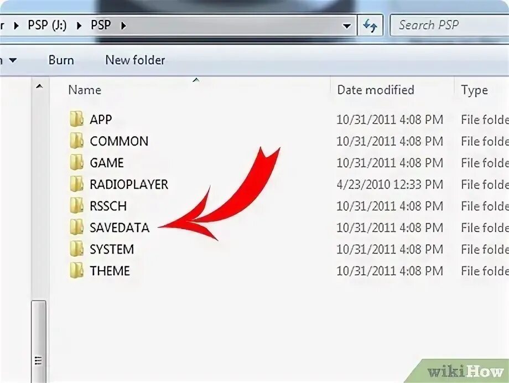Click the SYSTEM row File folder type
Viewport: 509px width, 383px height.
tap(485, 250)
